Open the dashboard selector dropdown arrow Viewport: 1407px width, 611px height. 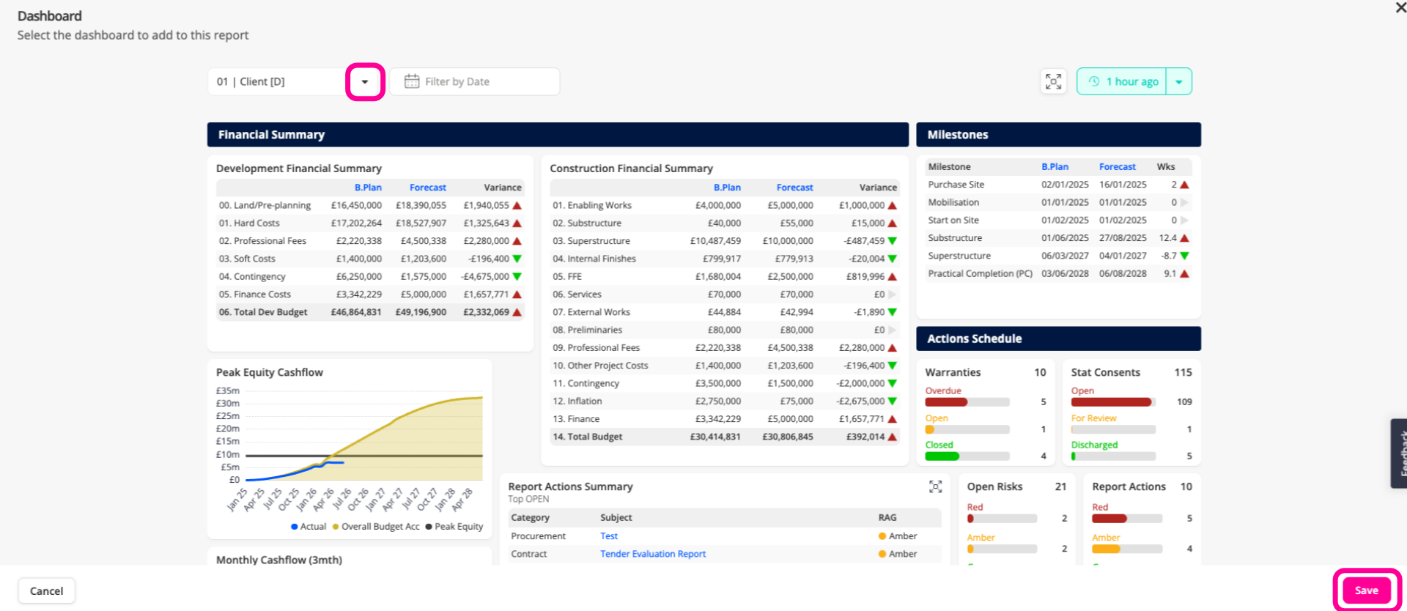pyautogui.click(x=365, y=82)
